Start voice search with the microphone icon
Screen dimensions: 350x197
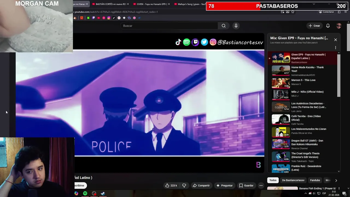[236, 26]
